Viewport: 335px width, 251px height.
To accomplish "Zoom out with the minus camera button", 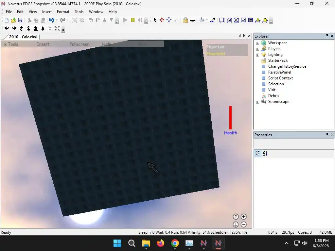I will pos(243,225).
